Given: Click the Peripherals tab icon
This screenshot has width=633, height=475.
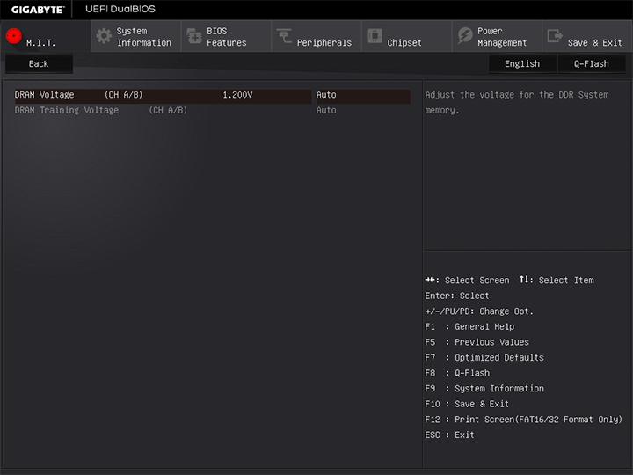Looking at the screenshot, I should click(284, 36).
